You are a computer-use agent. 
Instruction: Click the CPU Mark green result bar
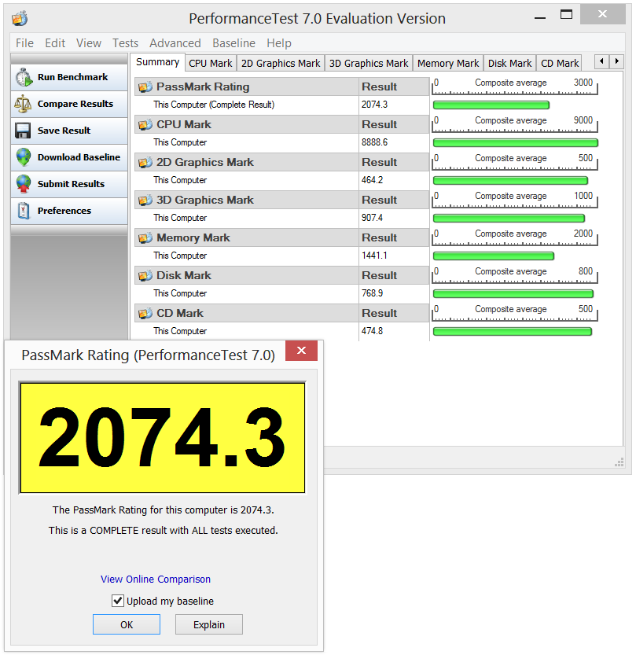516,143
